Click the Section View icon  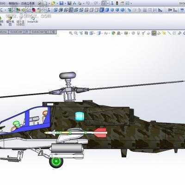click(86, 33)
